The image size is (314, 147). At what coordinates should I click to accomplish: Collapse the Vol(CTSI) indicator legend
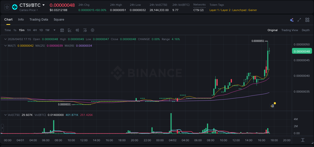5,115
